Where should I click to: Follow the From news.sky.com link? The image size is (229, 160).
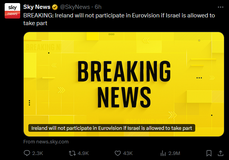[46, 142]
